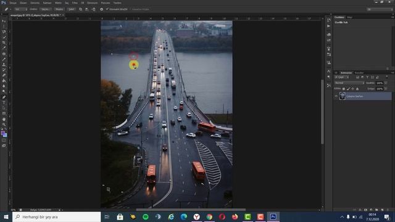Select the Crop tool
395x222 pixels.
pos(4,43)
